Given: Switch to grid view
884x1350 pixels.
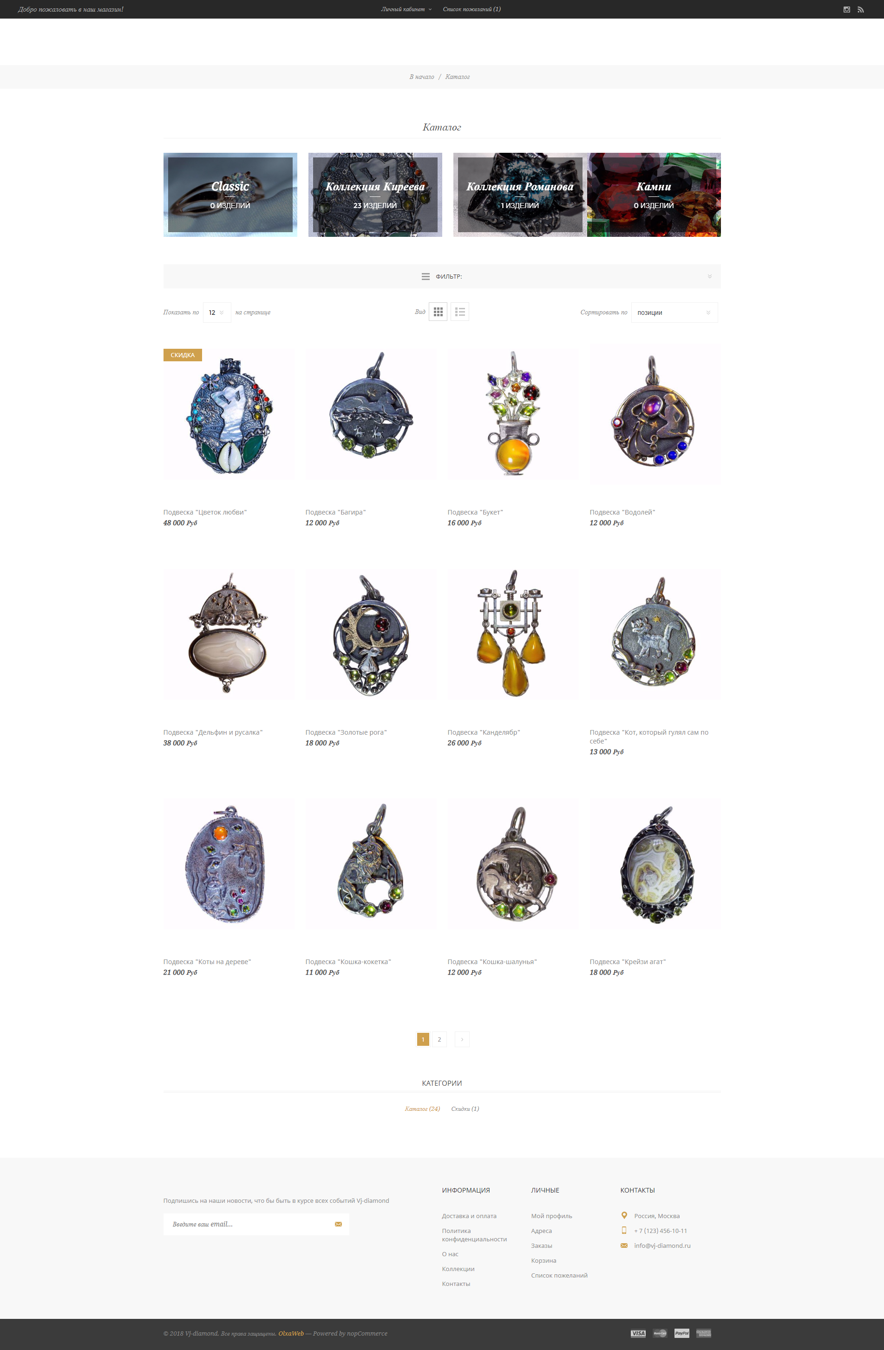Looking at the screenshot, I should tap(438, 312).
